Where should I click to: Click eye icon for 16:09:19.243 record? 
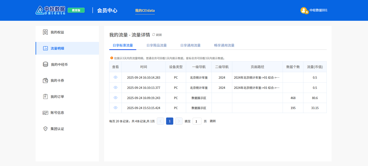pos(116,98)
